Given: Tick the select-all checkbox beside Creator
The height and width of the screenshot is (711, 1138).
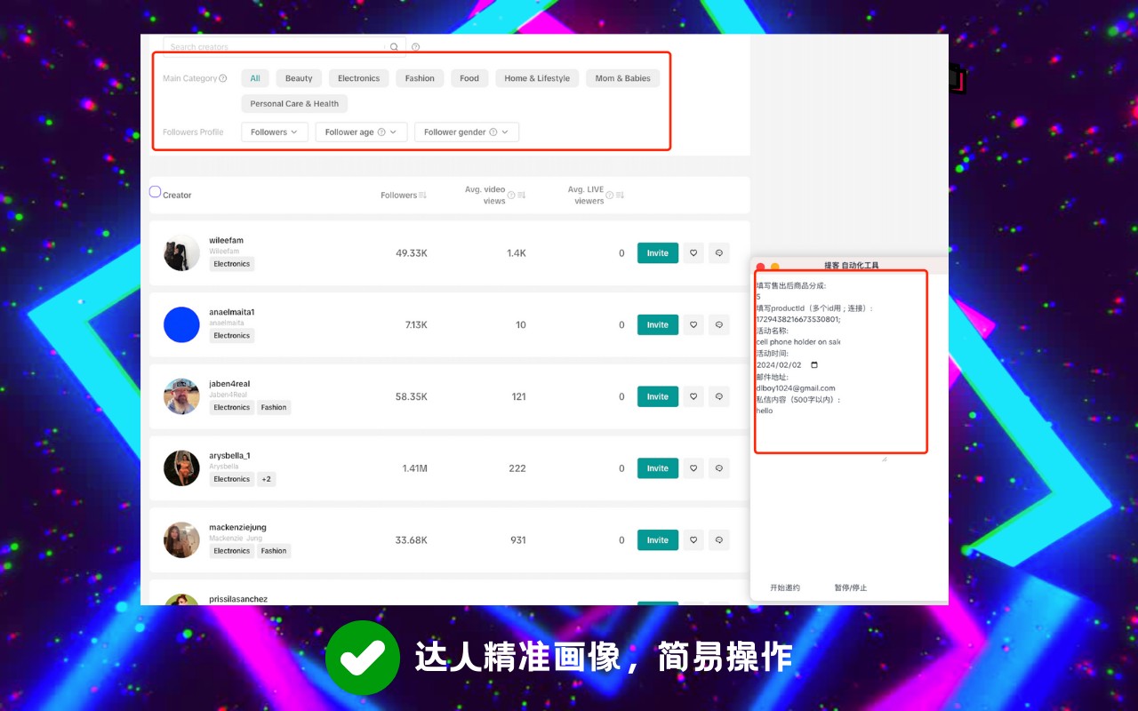Looking at the screenshot, I should (155, 192).
